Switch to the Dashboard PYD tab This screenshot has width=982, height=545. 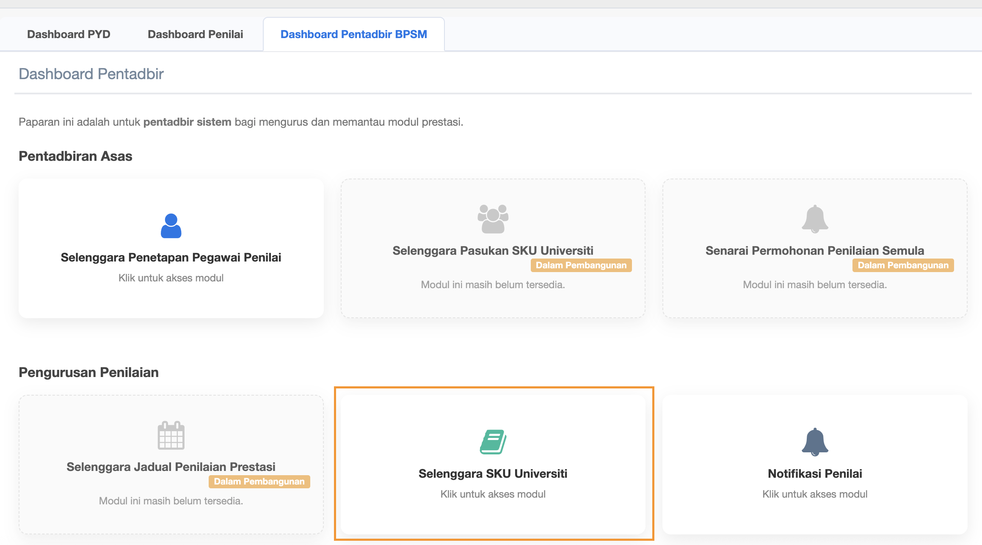(69, 34)
